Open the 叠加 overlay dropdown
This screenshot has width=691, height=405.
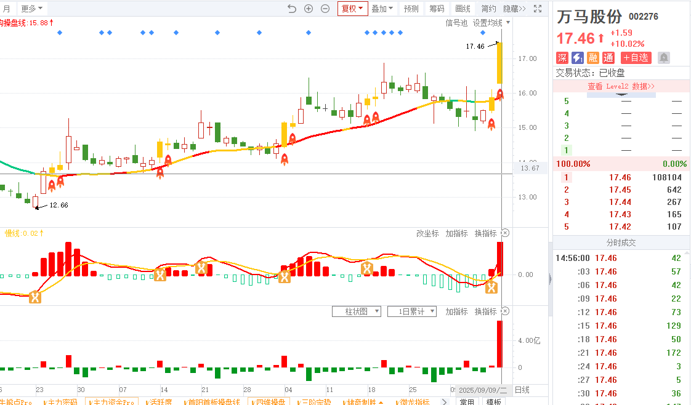[x=382, y=9]
